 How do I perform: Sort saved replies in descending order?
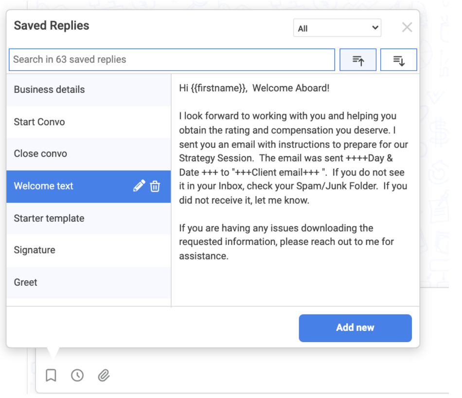399,60
